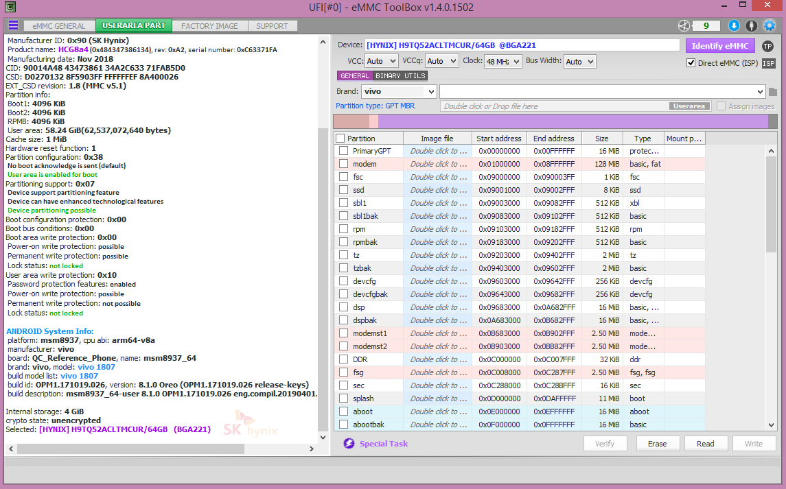The height and width of the screenshot is (489, 786).
Task: Click modem row's image file cell
Action: coord(437,164)
